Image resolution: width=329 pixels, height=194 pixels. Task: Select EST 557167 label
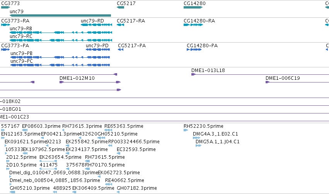pyautogui.click(x=10, y=126)
